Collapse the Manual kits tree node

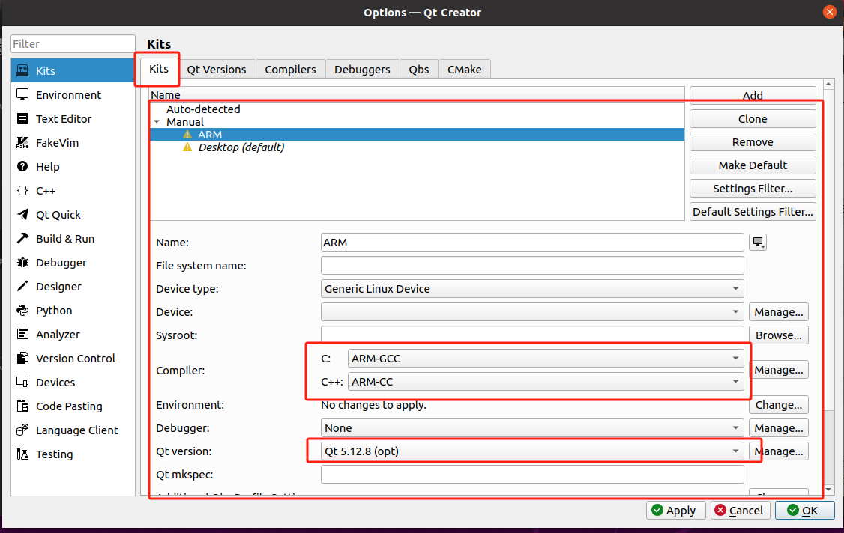point(157,122)
